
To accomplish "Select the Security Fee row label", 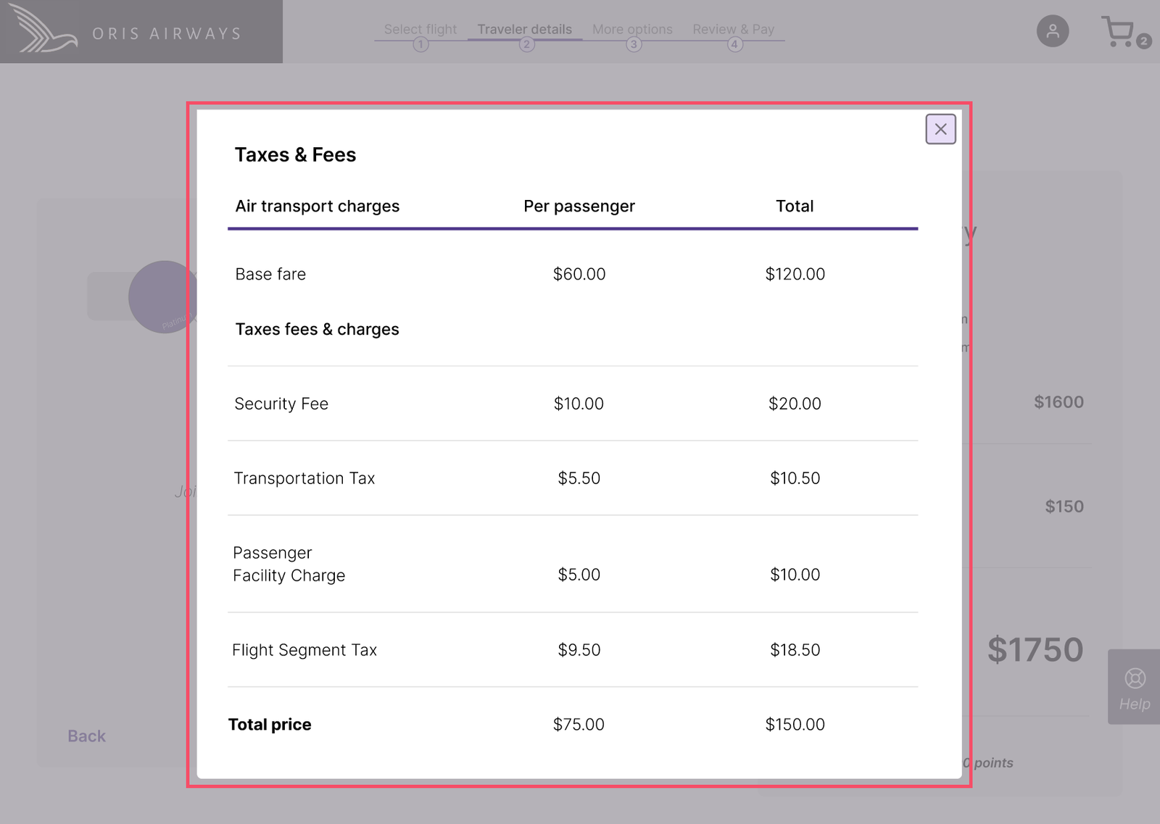I will tap(281, 404).
